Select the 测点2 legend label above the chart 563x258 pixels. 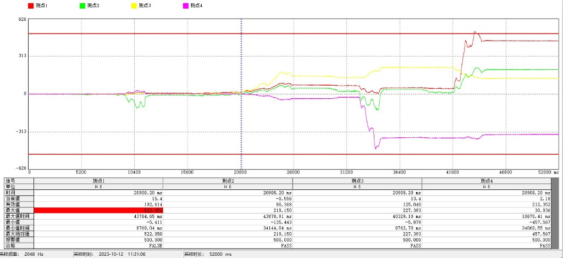point(92,5)
